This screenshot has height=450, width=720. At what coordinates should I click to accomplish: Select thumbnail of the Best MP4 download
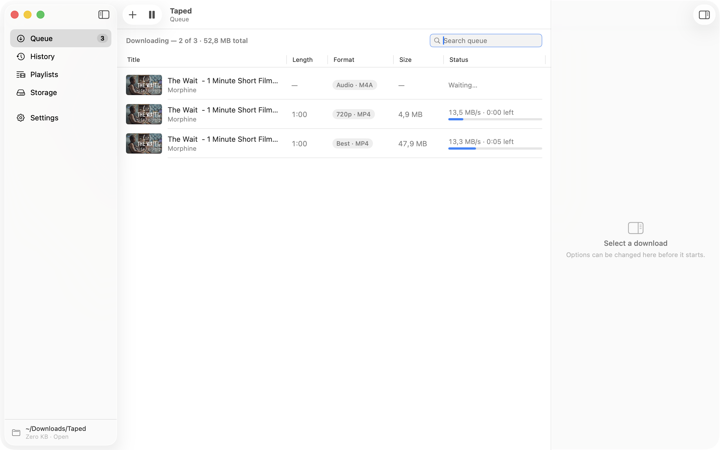click(144, 143)
